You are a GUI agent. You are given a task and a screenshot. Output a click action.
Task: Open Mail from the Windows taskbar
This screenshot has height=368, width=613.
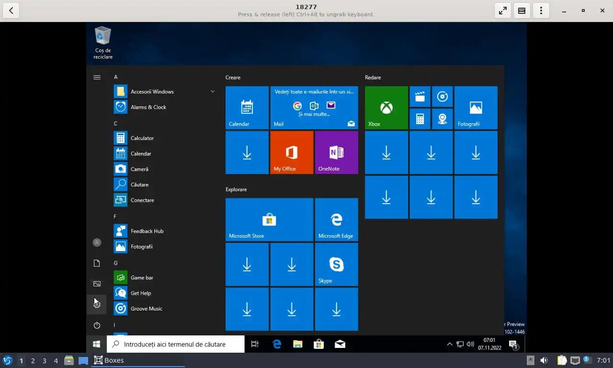pos(340,344)
